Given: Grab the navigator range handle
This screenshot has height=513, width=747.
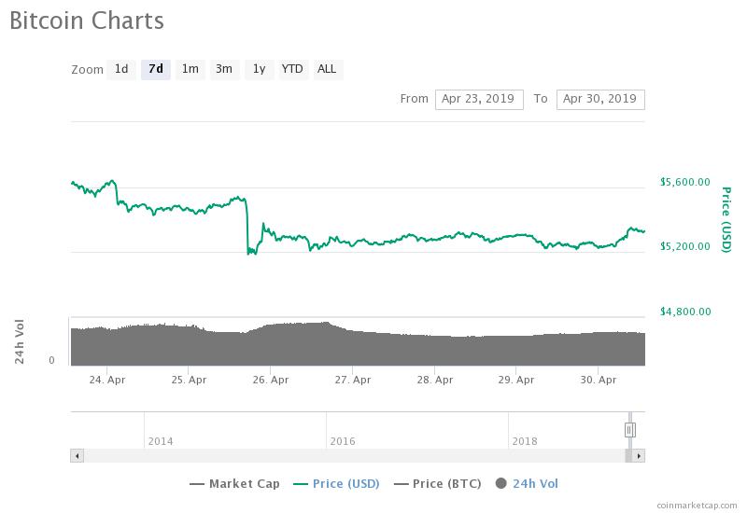Looking at the screenshot, I should pyautogui.click(x=629, y=430).
